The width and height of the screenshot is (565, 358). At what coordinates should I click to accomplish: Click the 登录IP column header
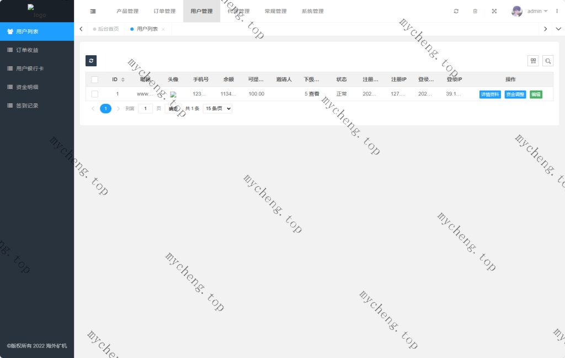pyautogui.click(x=455, y=80)
